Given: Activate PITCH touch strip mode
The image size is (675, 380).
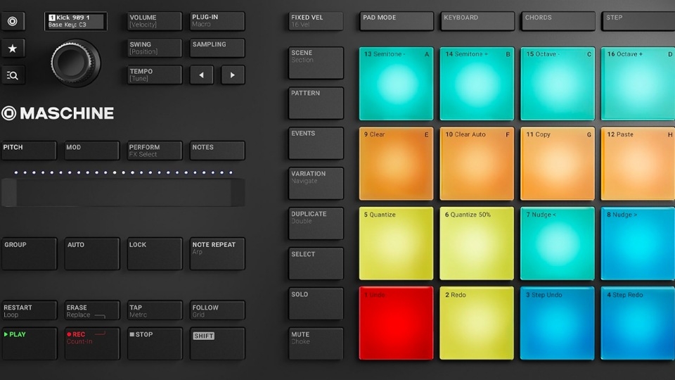Looking at the screenshot, I should [29, 151].
